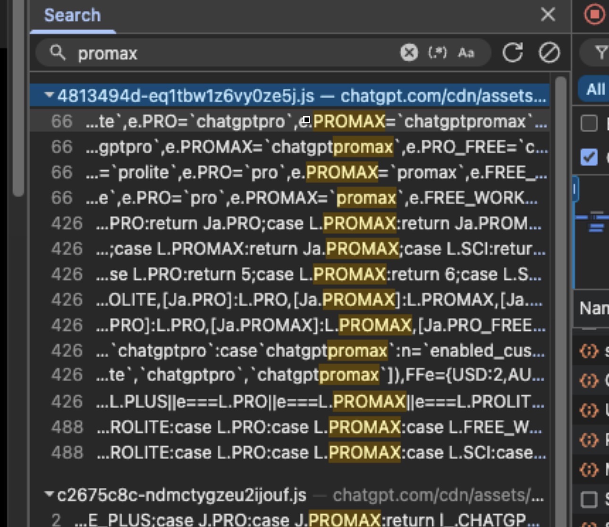Open the result ending "[Ja.PRO_FREE..."
The image size is (609, 527).
[x=289, y=325]
